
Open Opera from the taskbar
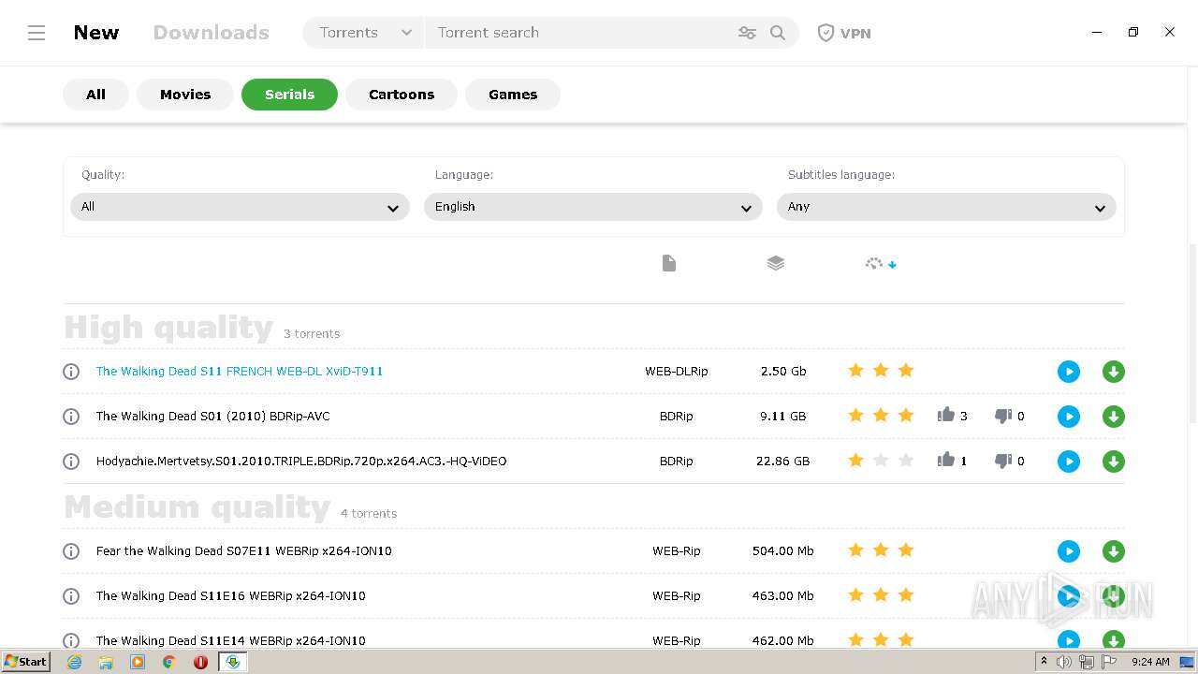(200, 662)
